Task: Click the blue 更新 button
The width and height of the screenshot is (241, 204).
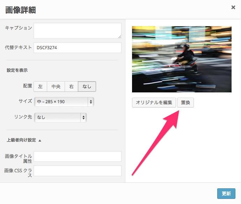Action: 226,194
